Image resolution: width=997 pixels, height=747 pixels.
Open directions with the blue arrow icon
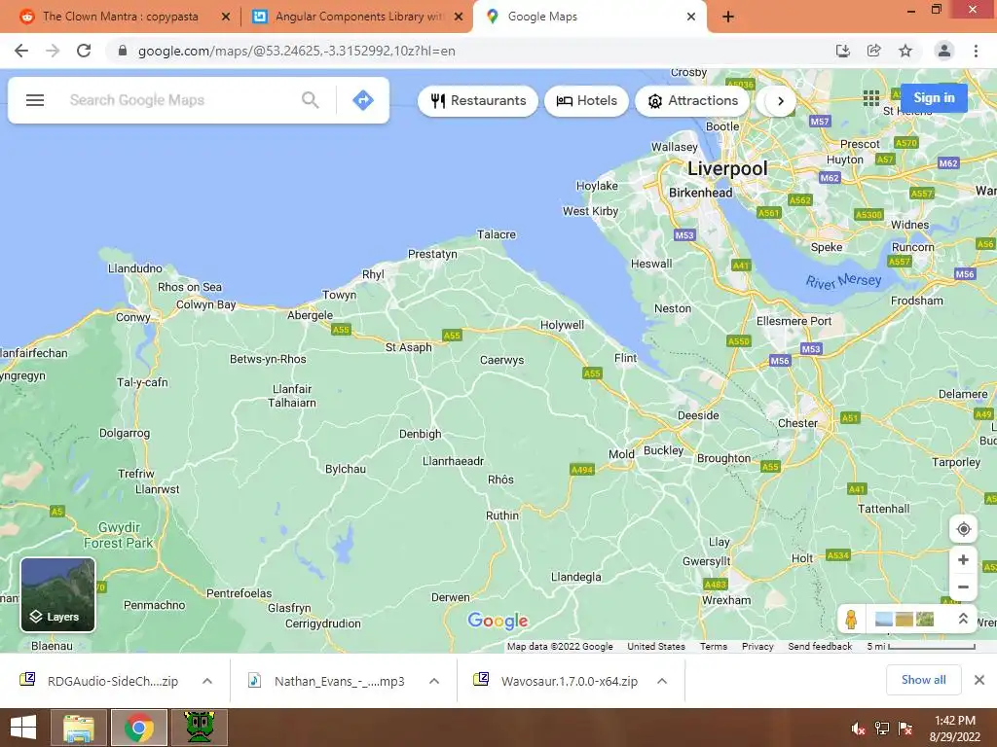363,100
